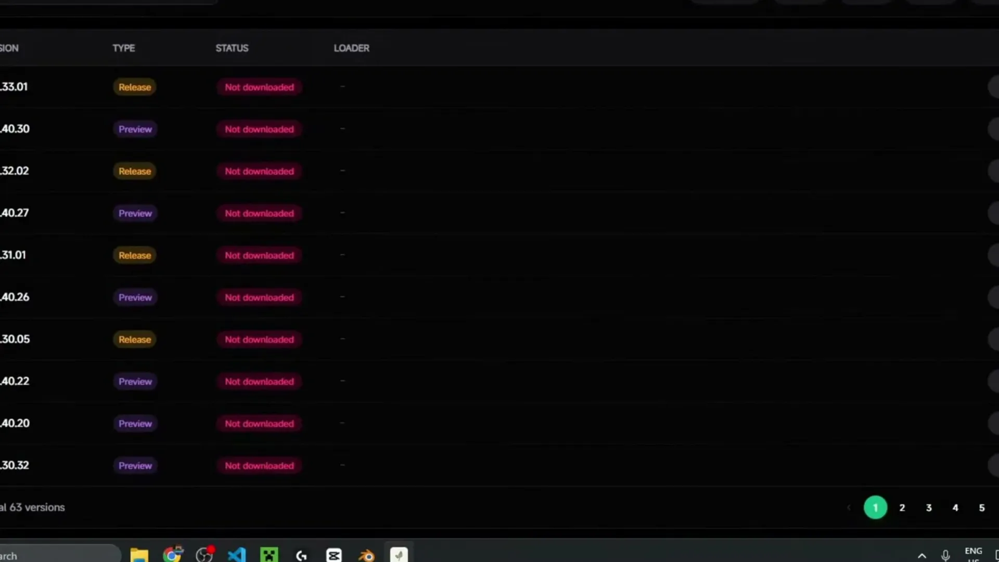
Task: Click Not downloaded status for version .31.01
Action: tap(259, 256)
